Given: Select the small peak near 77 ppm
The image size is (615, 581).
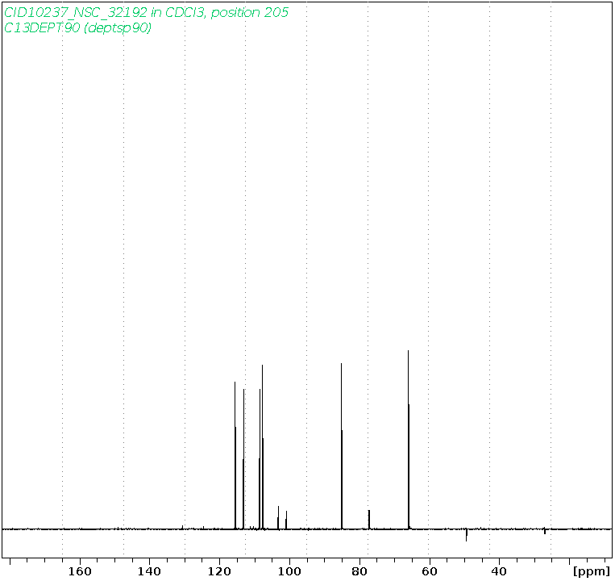Looking at the screenshot, I should point(369,520).
